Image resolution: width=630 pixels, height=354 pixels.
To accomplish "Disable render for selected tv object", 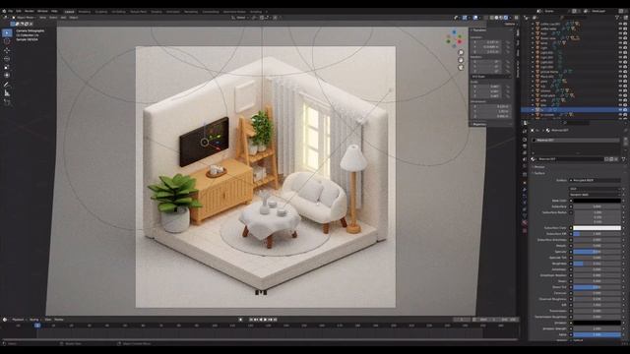I will click(x=625, y=109).
